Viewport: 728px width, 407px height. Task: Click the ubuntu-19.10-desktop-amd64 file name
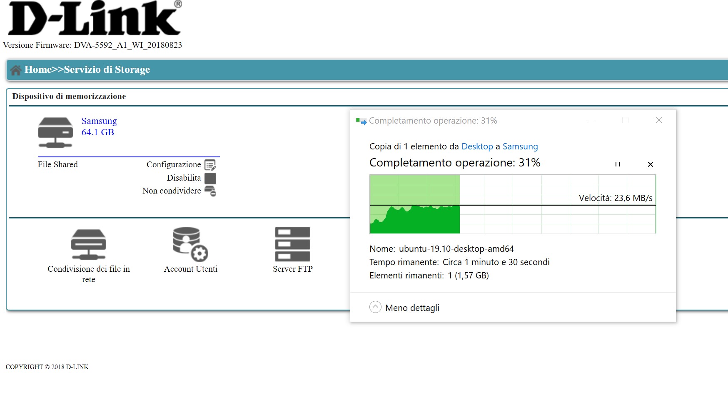click(456, 249)
